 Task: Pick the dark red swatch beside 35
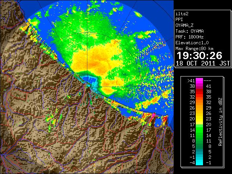(199, 92)
